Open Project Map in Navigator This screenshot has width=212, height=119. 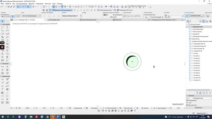click(200, 21)
